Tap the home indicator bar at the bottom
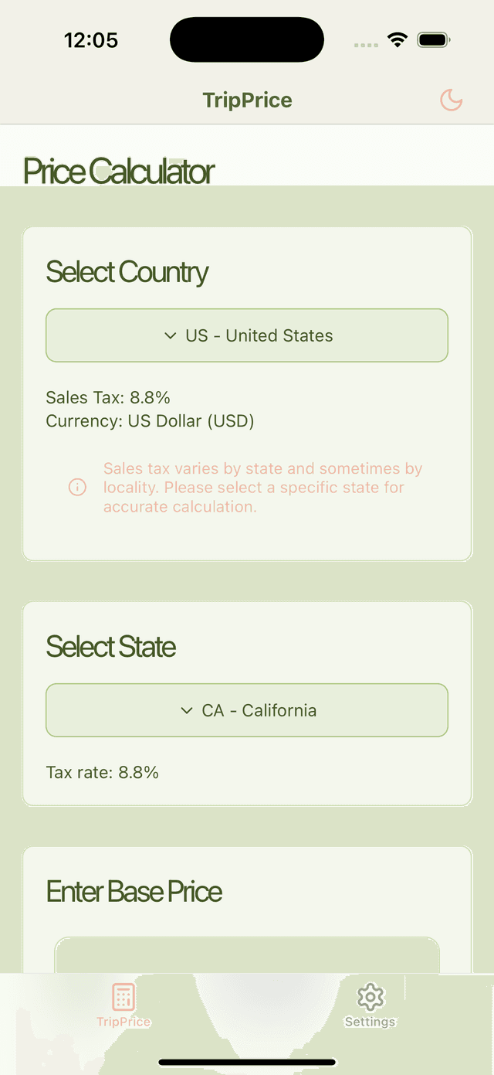494x1075 pixels. [247, 1063]
